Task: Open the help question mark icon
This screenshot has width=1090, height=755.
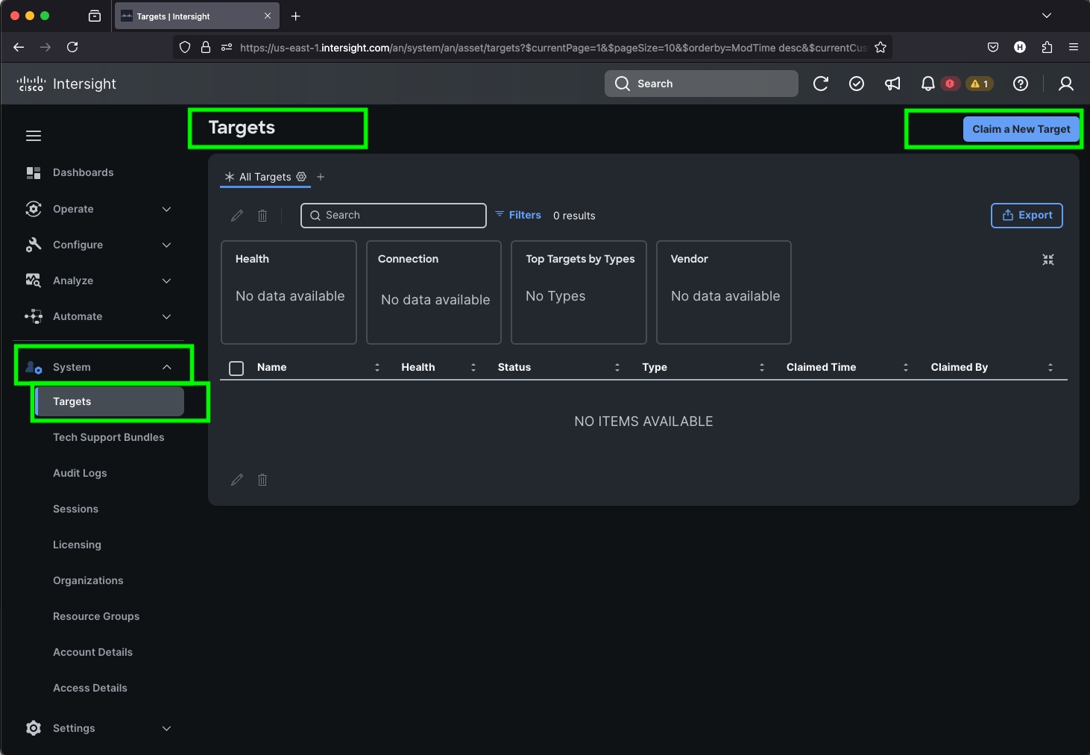Action: (x=1021, y=84)
